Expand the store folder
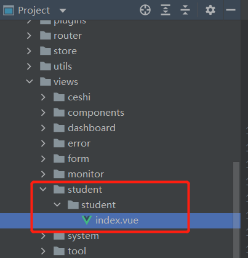This screenshot has height=258, width=248. (x=29, y=51)
